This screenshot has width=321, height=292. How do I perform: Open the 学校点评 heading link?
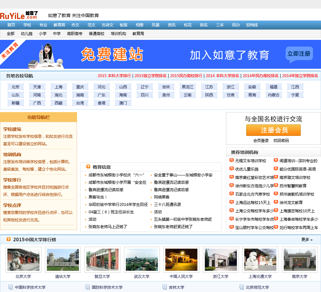[12, 205]
